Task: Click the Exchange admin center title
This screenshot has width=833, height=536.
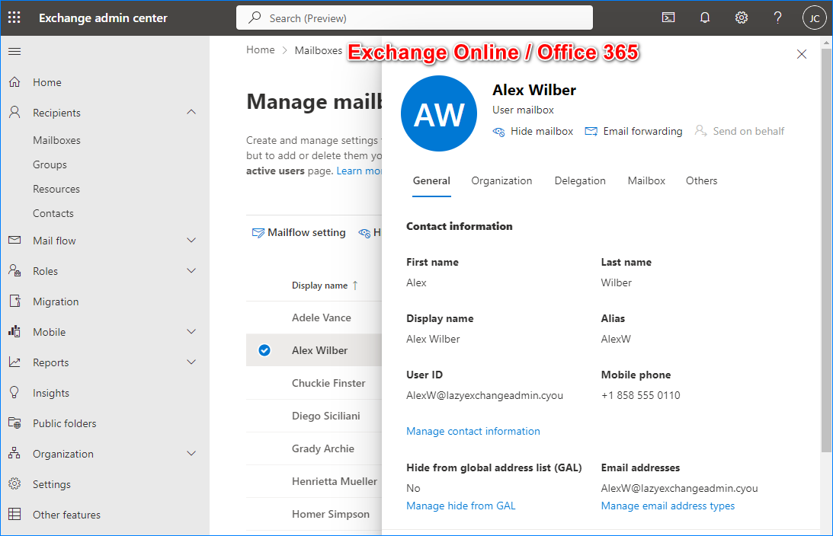Action: 103,18
